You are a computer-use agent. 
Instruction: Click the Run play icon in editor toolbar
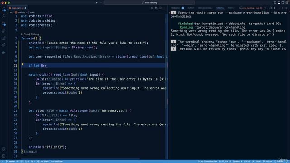[x=152, y=8]
